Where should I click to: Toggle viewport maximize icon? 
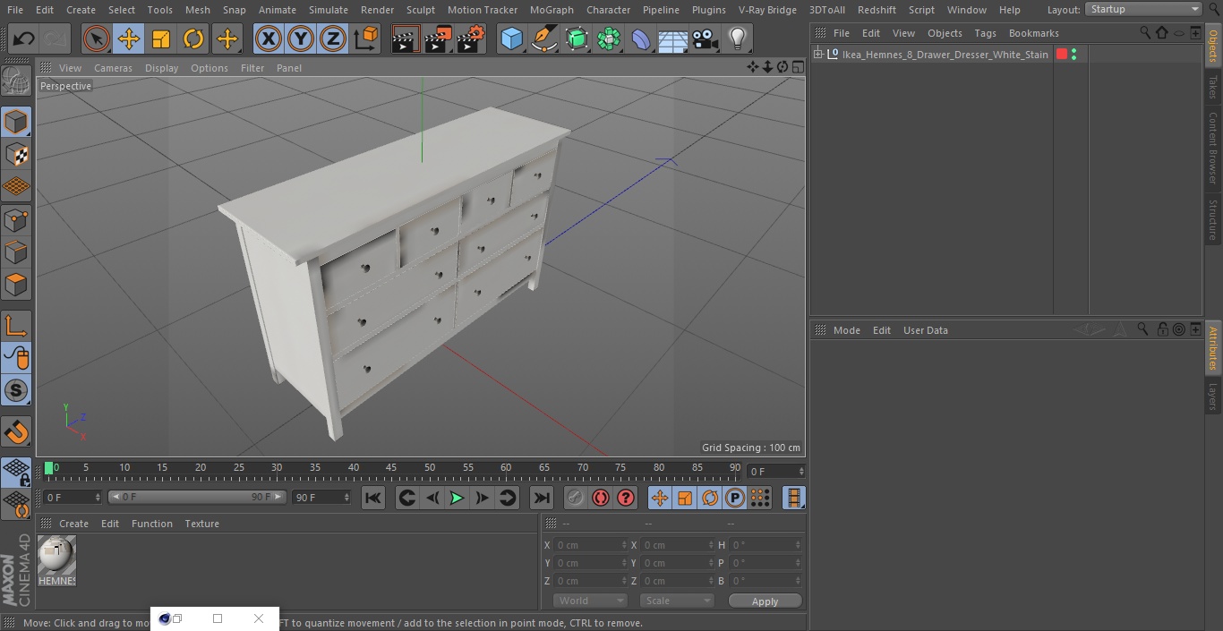(797, 67)
